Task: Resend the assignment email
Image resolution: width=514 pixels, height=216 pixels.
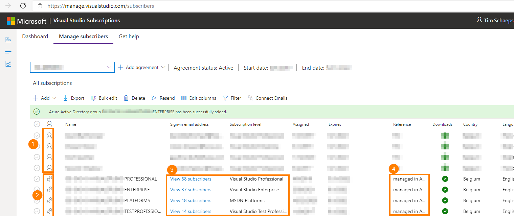Action: (x=163, y=98)
